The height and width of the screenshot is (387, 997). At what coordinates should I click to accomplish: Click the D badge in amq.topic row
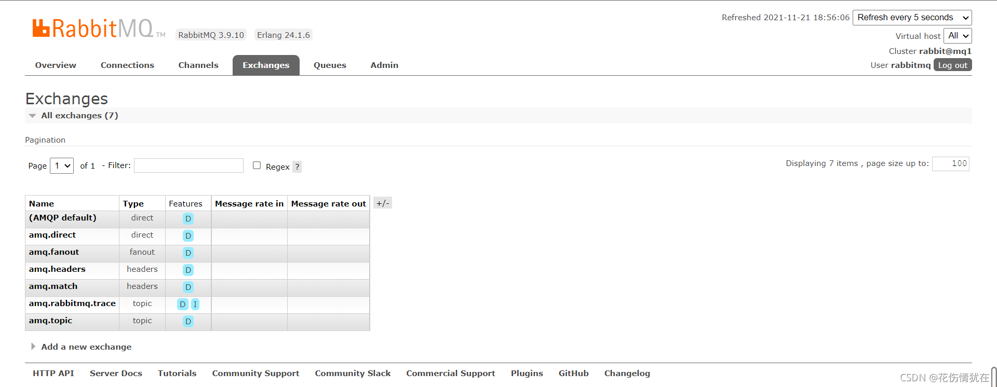(x=188, y=321)
